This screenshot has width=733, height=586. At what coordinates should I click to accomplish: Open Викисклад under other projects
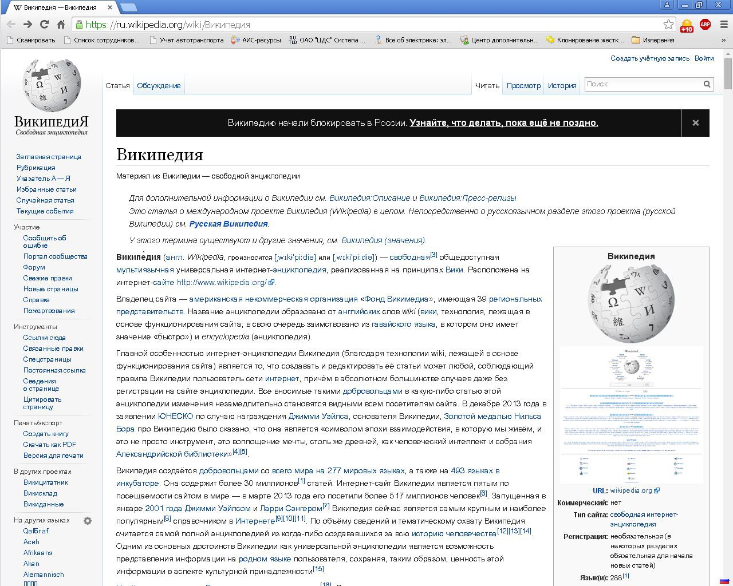click(40, 493)
